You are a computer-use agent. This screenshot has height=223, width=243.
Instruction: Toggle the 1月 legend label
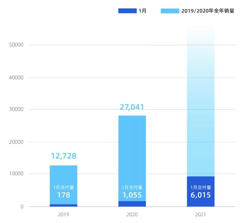point(142,11)
